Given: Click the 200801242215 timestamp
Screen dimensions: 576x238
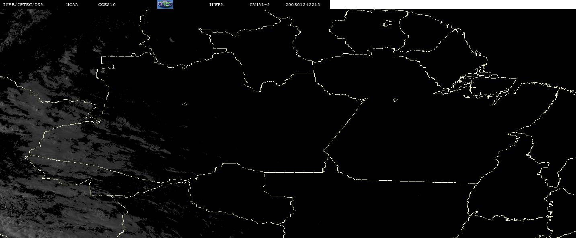Looking at the screenshot, I should tap(303, 4).
